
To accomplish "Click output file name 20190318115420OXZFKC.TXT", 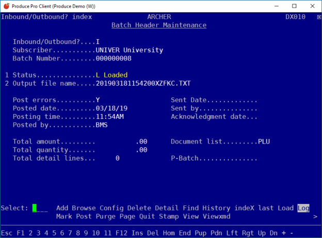I will [143, 83].
